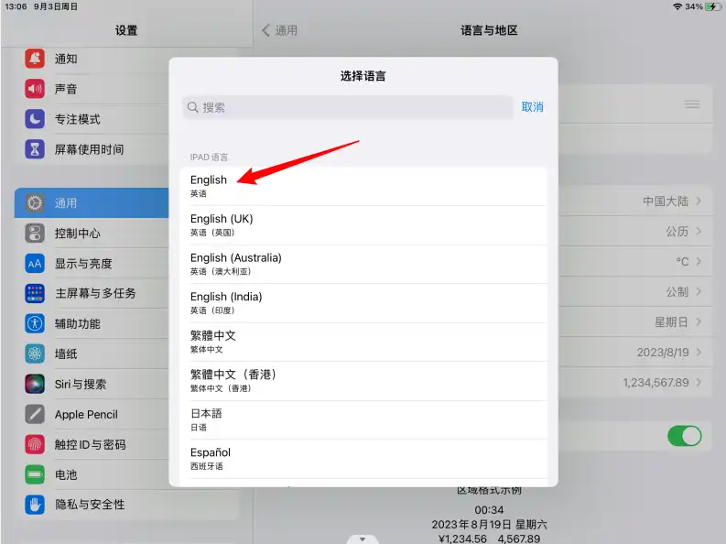Go back to 通用 settings

(280, 30)
